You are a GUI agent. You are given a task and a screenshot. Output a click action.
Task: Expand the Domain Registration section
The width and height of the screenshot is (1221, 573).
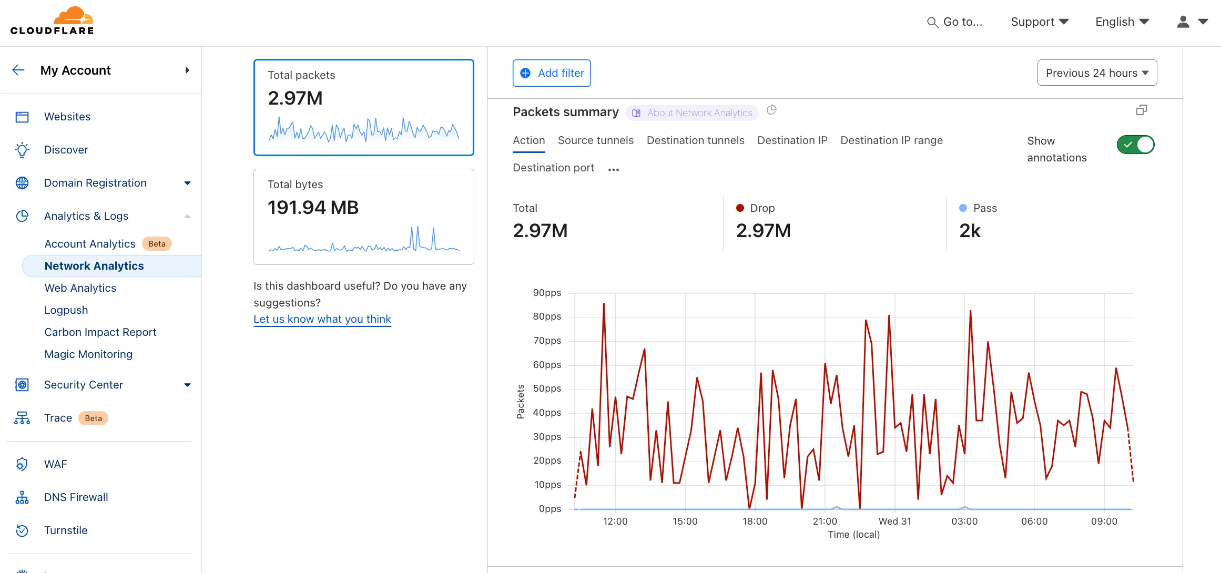(x=187, y=183)
